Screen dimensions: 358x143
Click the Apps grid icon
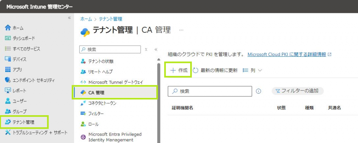pyautogui.click(x=8, y=70)
